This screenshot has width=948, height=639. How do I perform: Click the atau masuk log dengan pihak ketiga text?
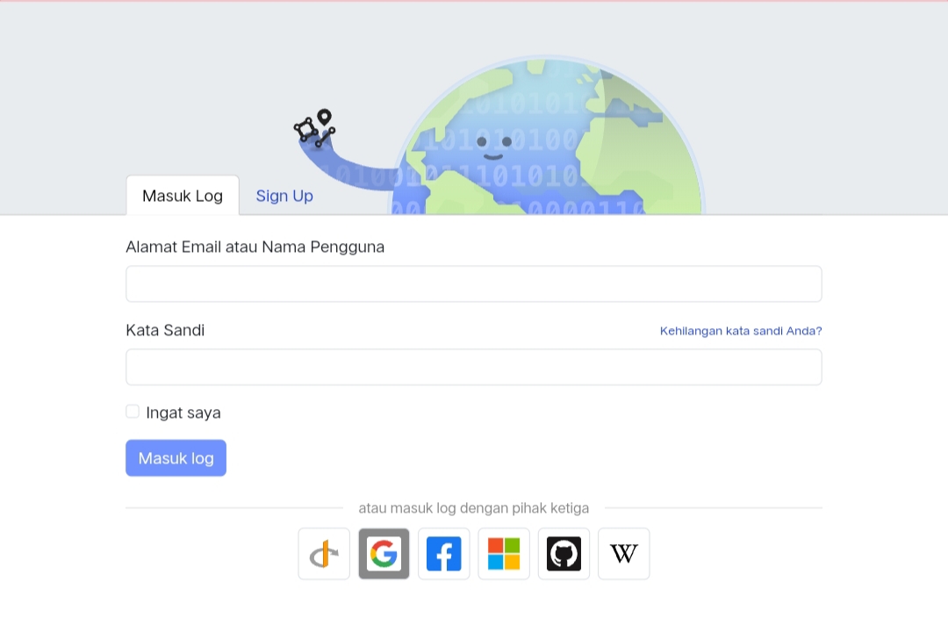tap(474, 508)
